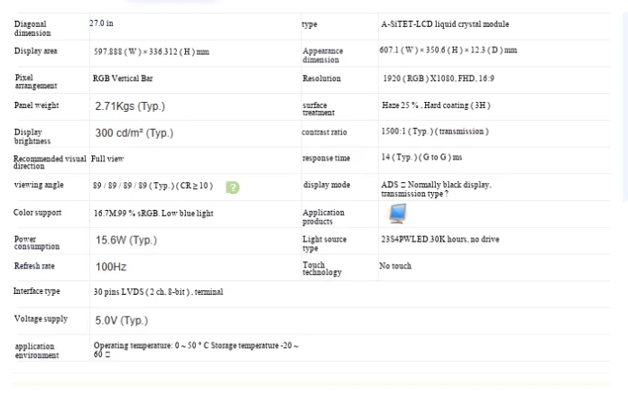The width and height of the screenshot is (628, 393).
Task: Select the No touch technology value
Action: pyautogui.click(x=395, y=266)
